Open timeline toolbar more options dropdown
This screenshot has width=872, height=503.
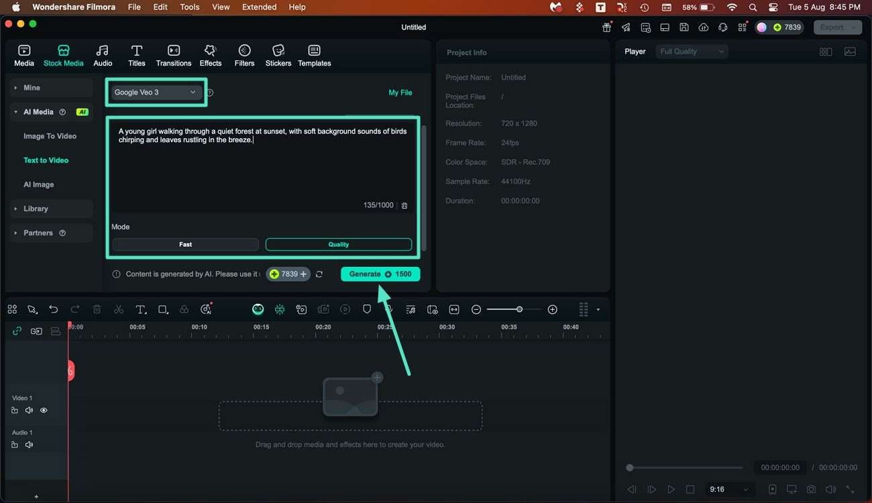(598, 310)
